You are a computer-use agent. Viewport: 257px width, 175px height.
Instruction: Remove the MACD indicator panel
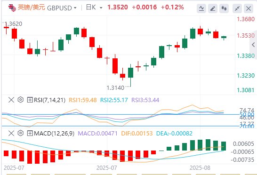pos(11,133)
